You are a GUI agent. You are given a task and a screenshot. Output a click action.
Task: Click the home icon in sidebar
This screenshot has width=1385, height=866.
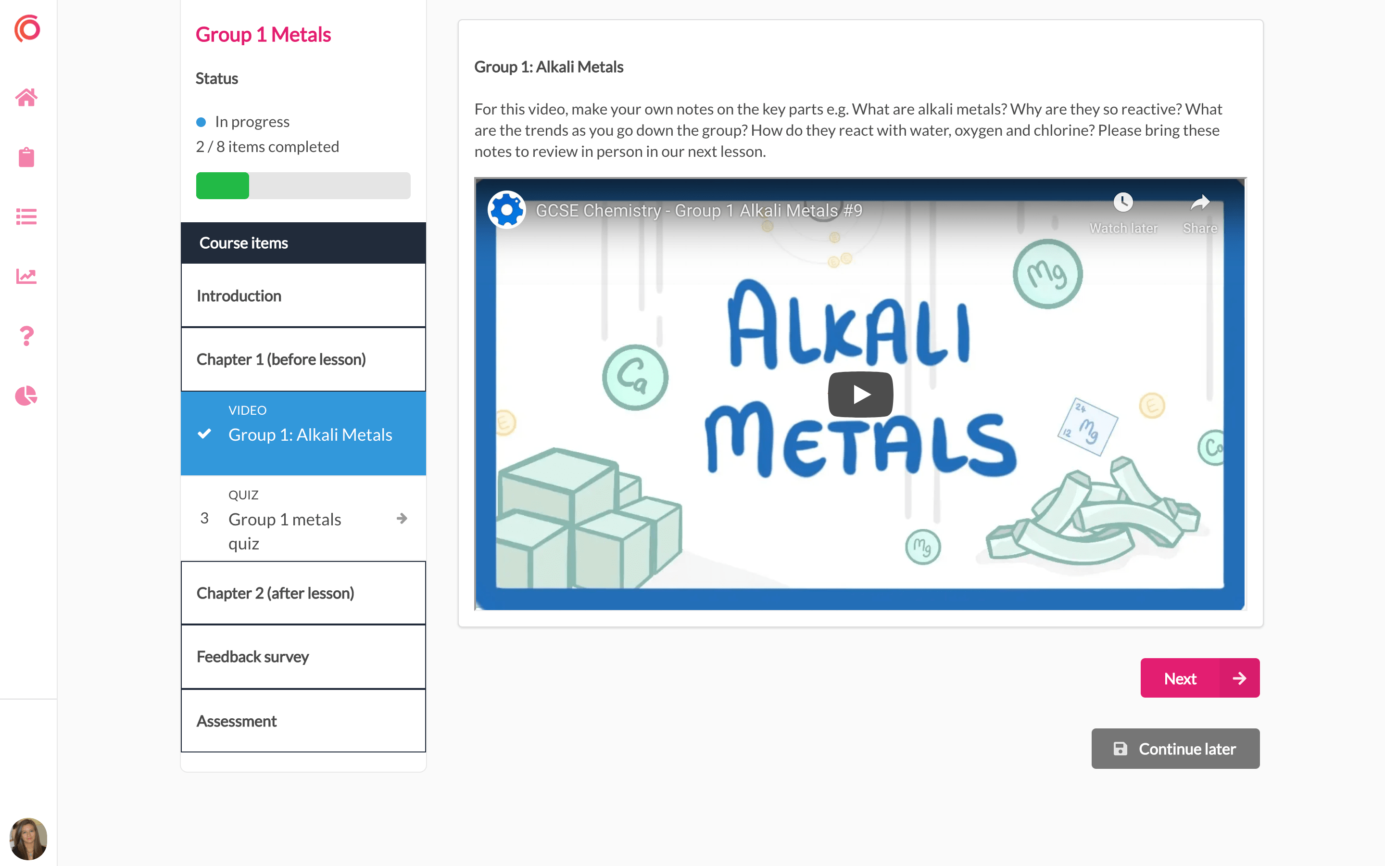[x=26, y=97]
